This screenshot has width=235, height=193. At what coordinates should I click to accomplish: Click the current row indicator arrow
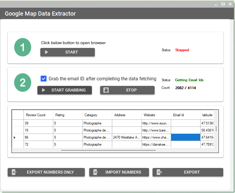[14, 137]
